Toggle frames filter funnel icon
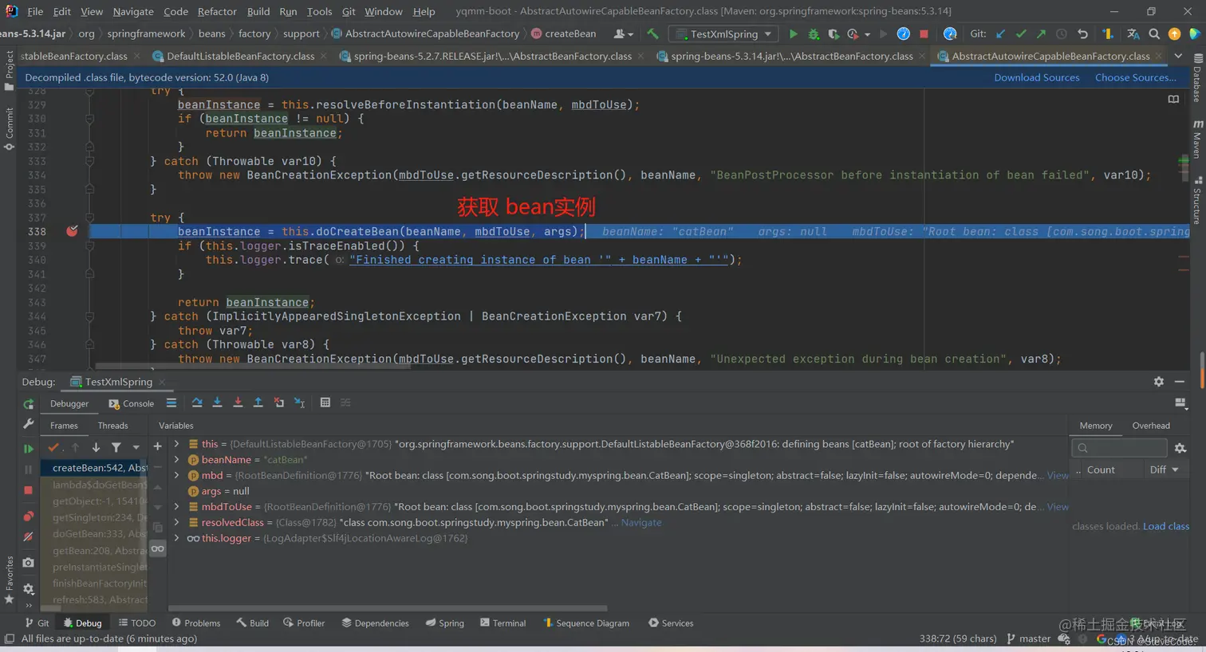This screenshot has height=652, width=1206. [x=116, y=448]
